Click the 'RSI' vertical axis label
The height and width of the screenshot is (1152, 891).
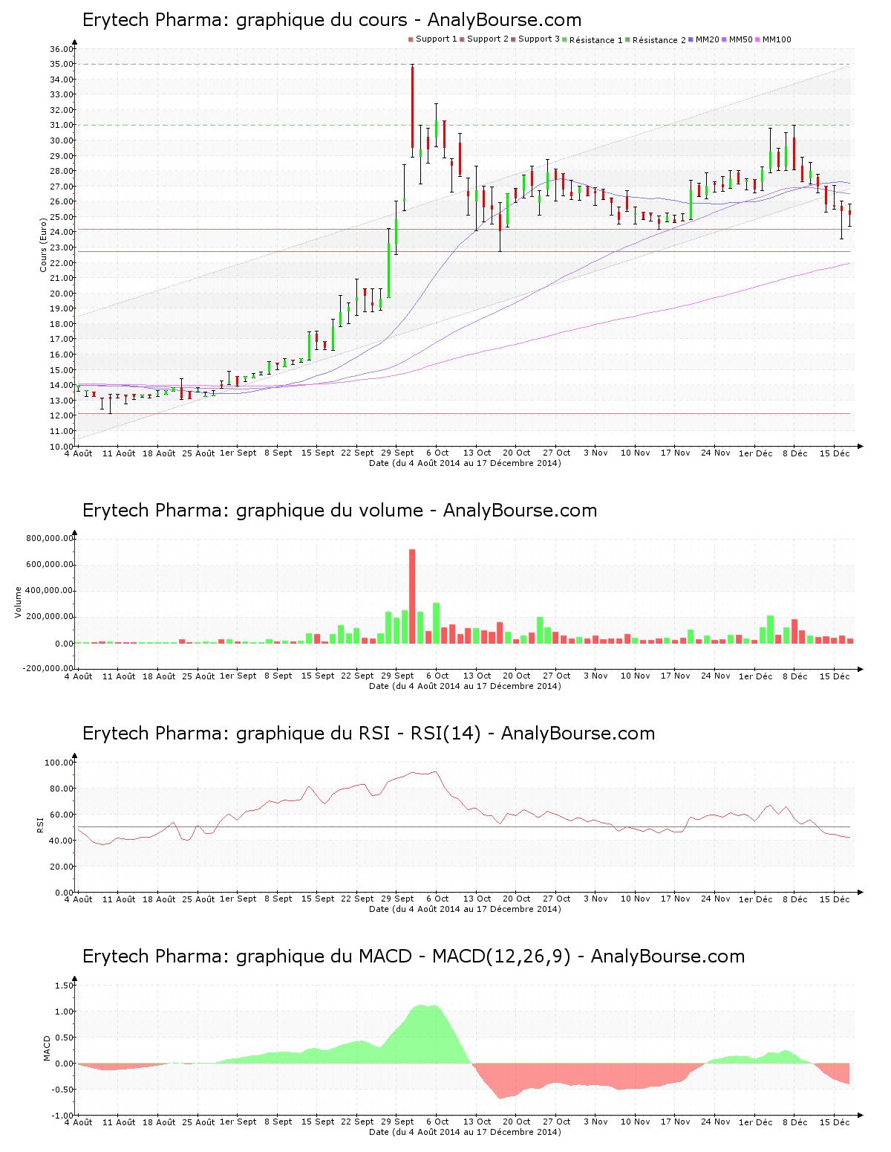click(40, 824)
